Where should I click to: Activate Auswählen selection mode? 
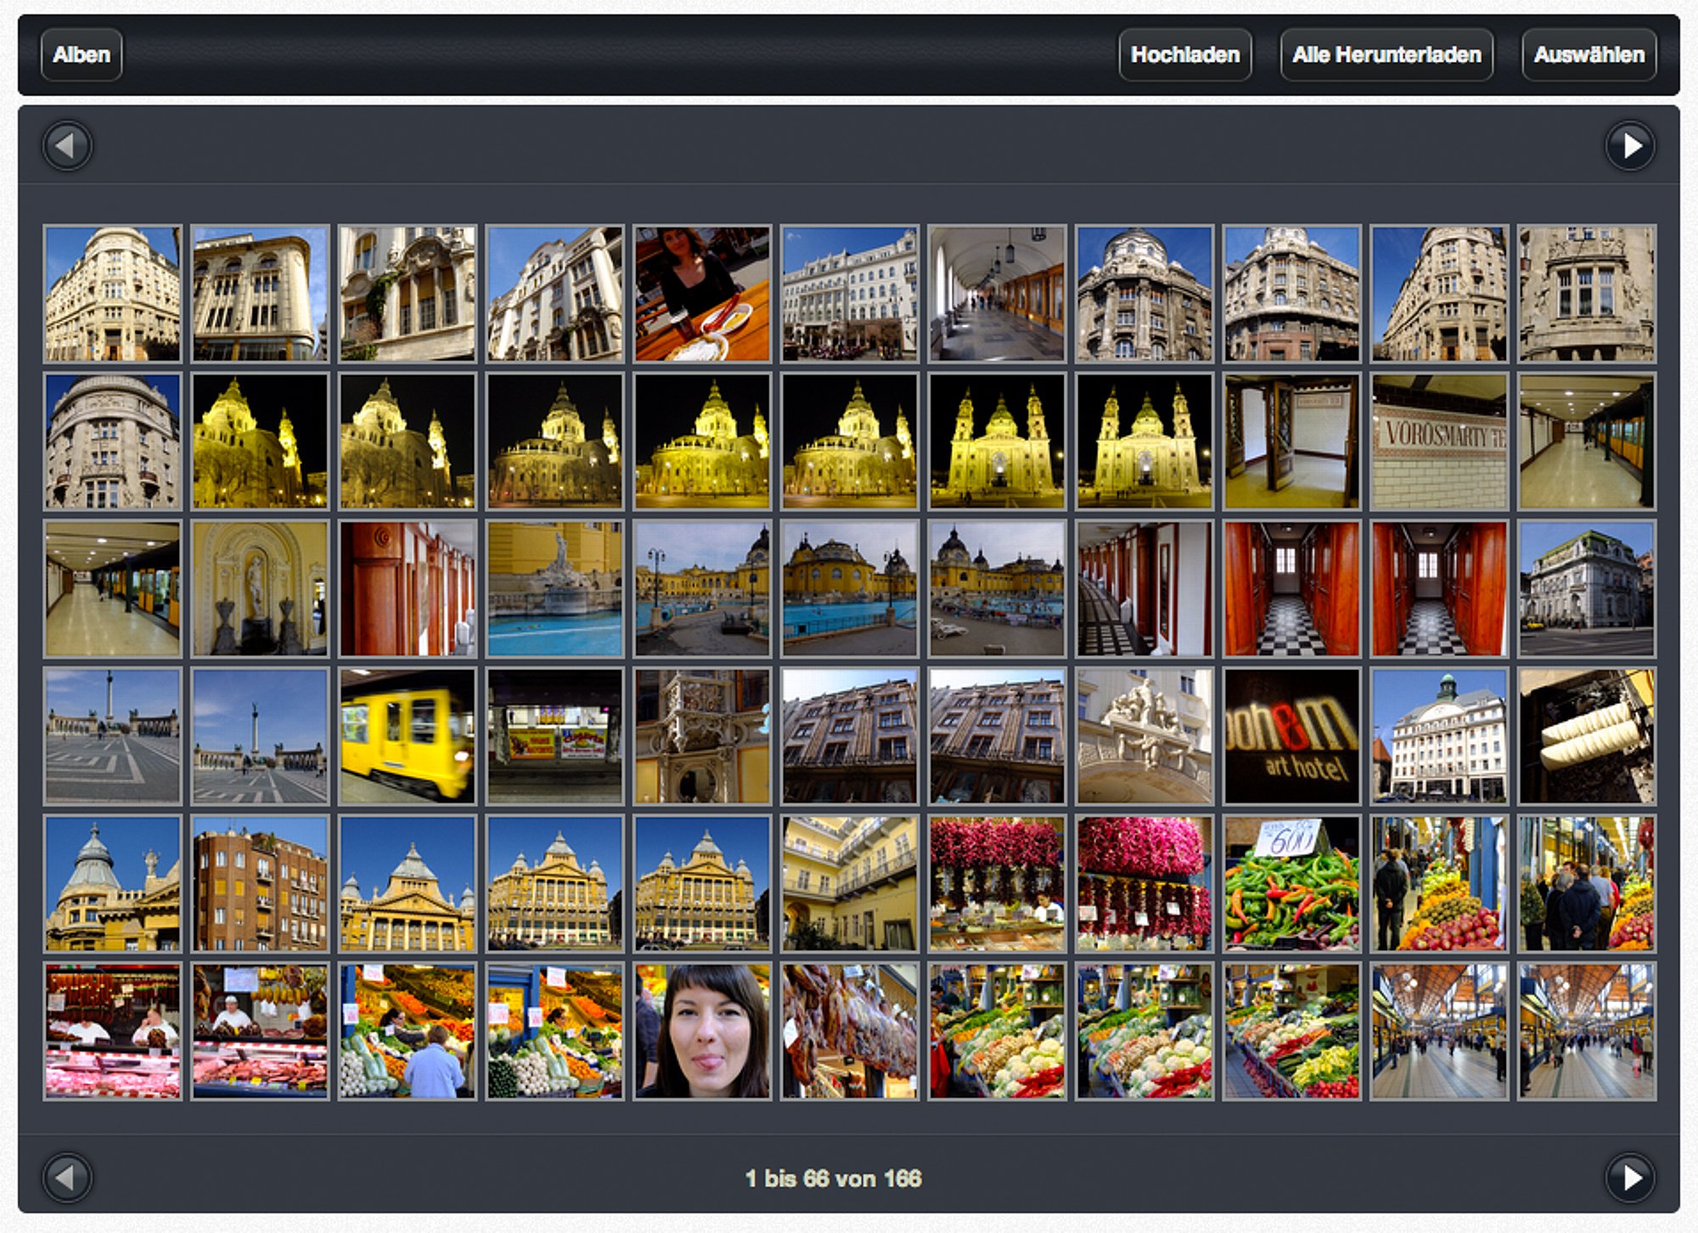pyautogui.click(x=1588, y=55)
